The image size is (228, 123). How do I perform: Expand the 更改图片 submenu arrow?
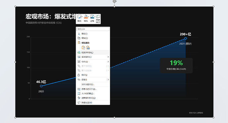pyautogui.click(x=108, y=57)
